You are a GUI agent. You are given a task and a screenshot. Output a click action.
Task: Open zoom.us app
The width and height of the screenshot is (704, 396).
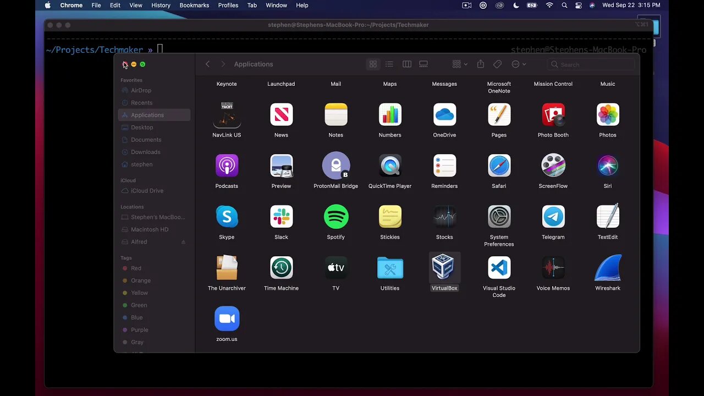coord(227,319)
